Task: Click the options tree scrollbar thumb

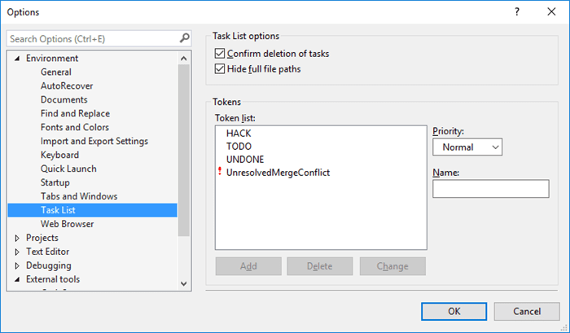Action: click(x=183, y=151)
